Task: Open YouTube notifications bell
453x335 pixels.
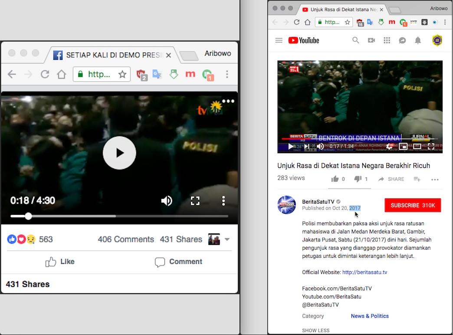Action: point(418,40)
